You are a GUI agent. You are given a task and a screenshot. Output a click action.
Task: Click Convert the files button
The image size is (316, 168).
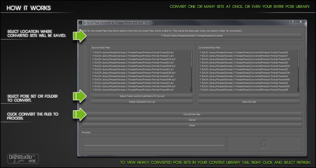point(192,114)
